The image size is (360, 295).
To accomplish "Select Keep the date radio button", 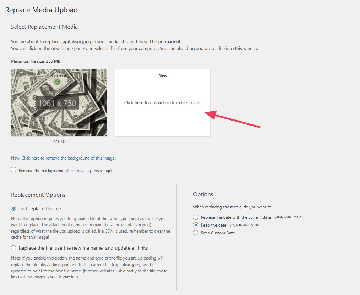I will [x=196, y=225].
